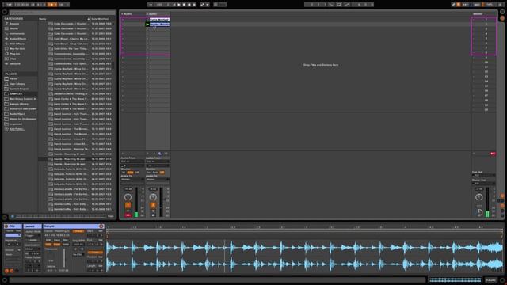
Task: Focus the browser search field
Action: (62, 13)
